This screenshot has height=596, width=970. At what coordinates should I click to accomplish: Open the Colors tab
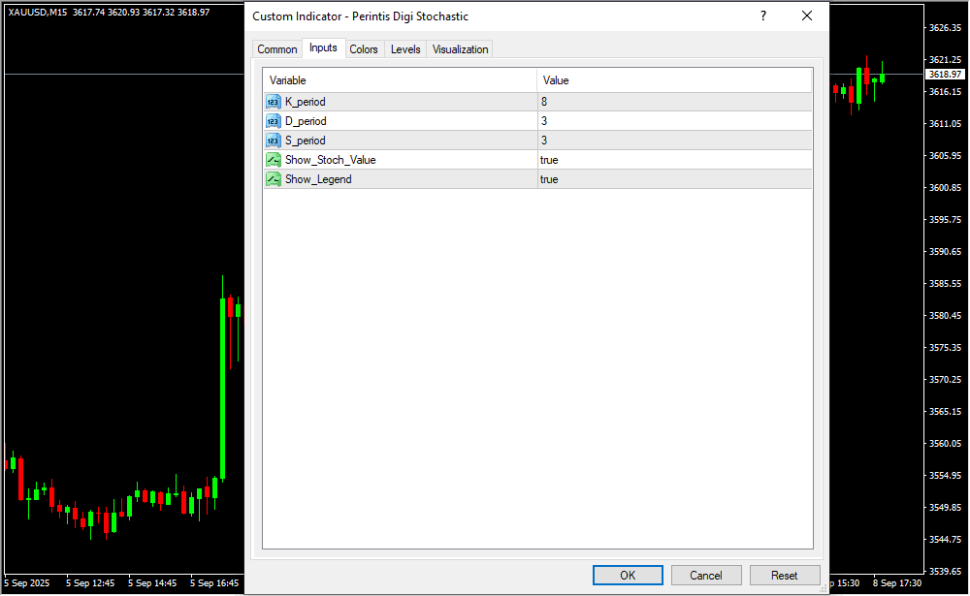click(x=364, y=49)
